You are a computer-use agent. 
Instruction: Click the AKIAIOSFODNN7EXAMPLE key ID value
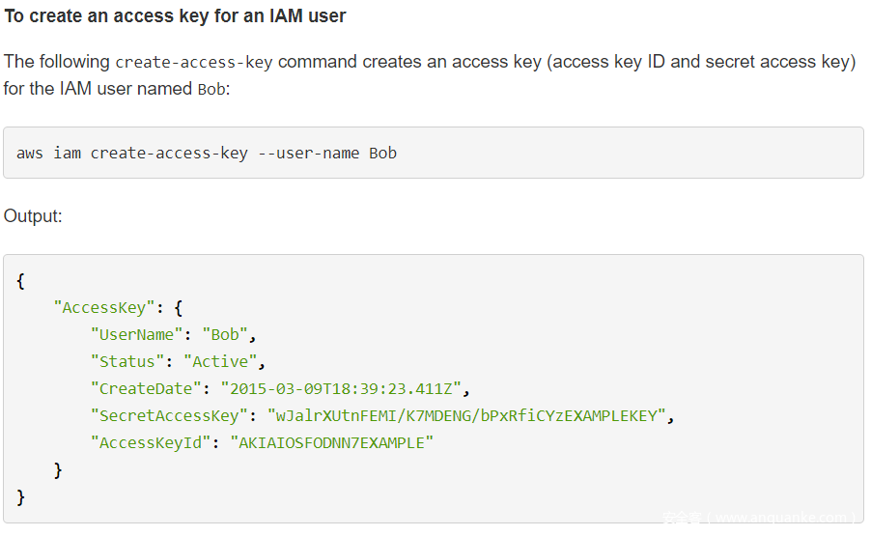(x=331, y=442)
